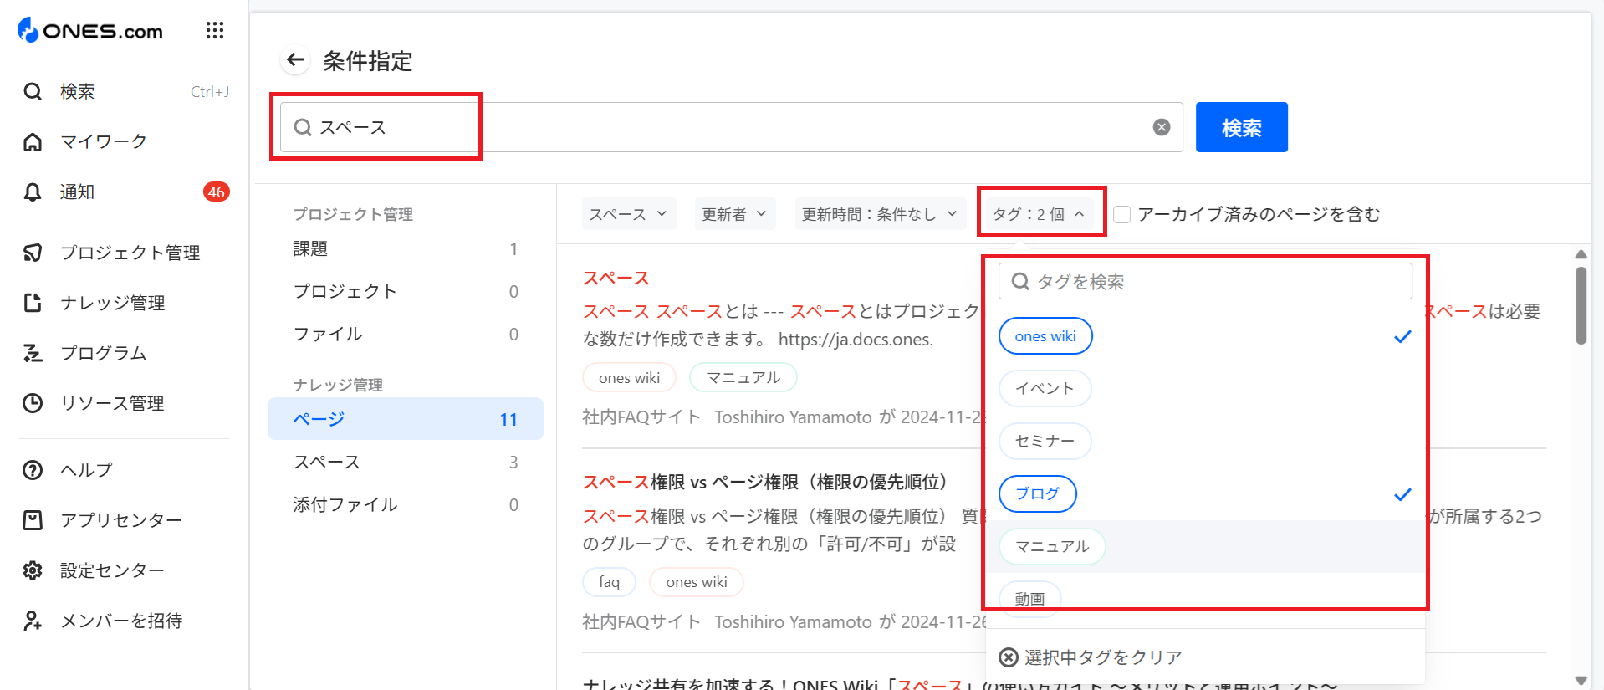The image size is (1604, 690).
Task: Select ファイル category in results list
Action: (x=406, y=334)
